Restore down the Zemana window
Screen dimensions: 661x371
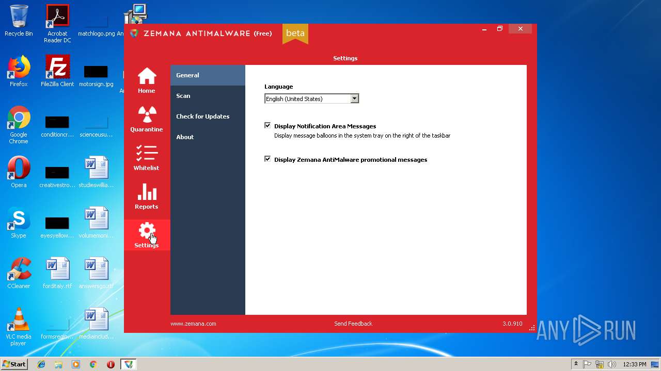pyautogui.click(x=500, y=29)
